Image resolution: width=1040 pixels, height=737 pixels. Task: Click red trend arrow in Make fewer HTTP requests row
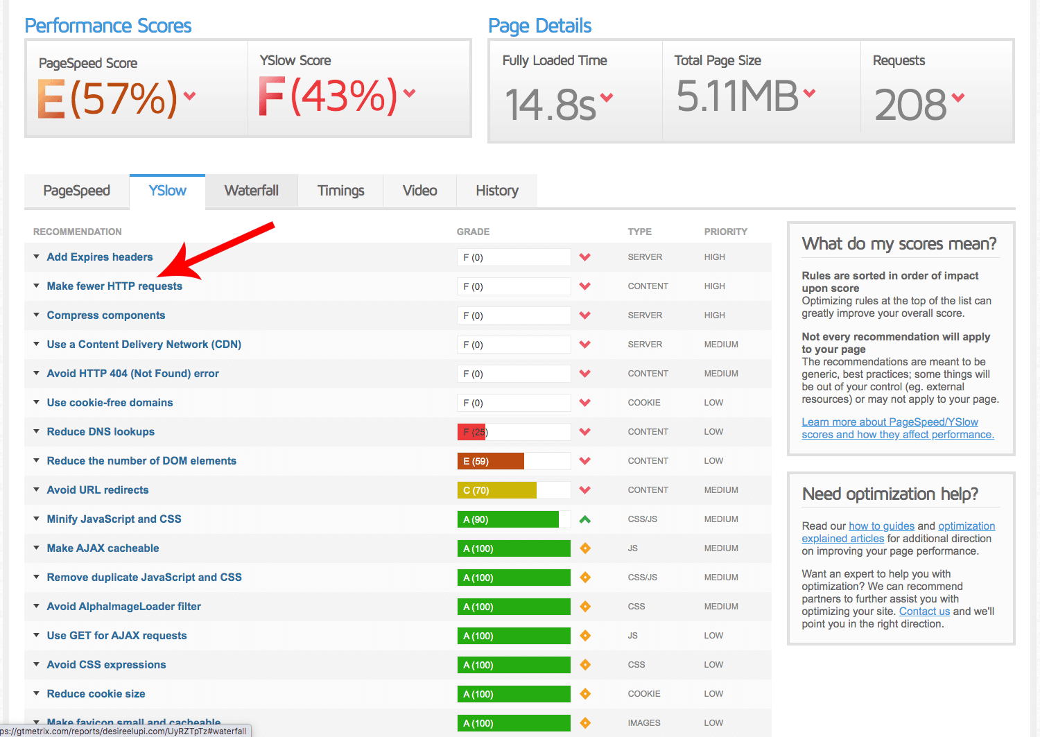[x=585, y=286]
